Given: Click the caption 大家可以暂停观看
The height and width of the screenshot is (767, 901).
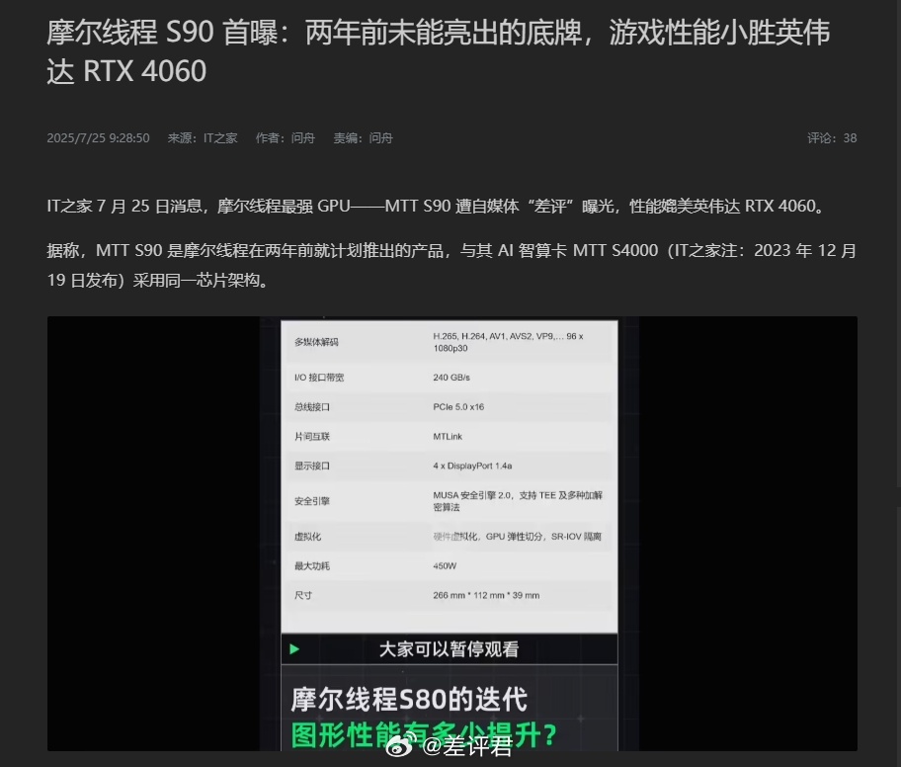Looking at the screenshot, I should pos(449,649).
